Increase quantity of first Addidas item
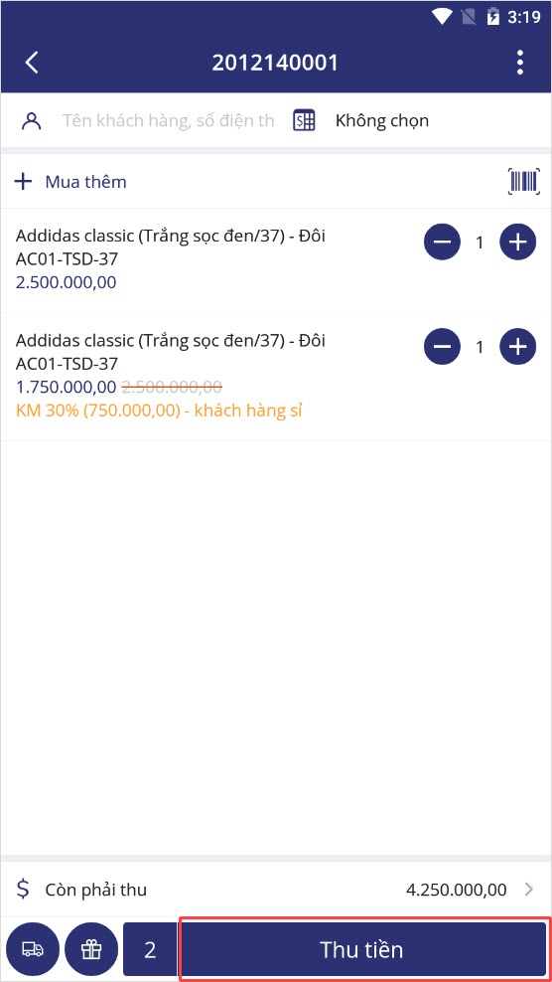Viewport: 552px width, 982px height. coord(517,242)
